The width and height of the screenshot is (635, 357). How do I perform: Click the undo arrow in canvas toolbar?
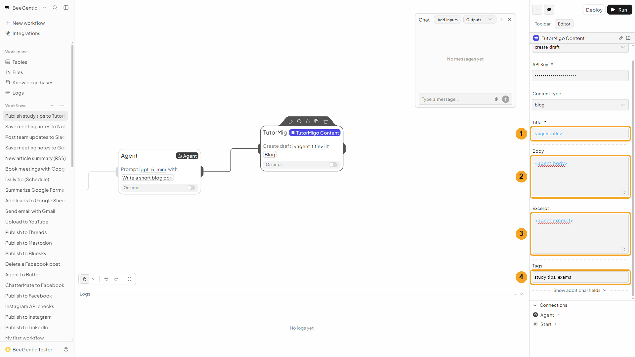click(106, 279)
